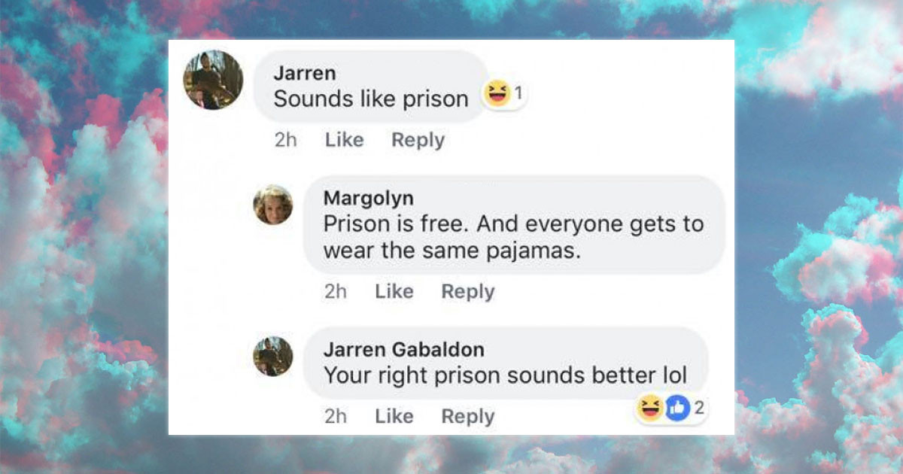Click the blue thumbs-up reaction icon

click(x=677, y=409)
